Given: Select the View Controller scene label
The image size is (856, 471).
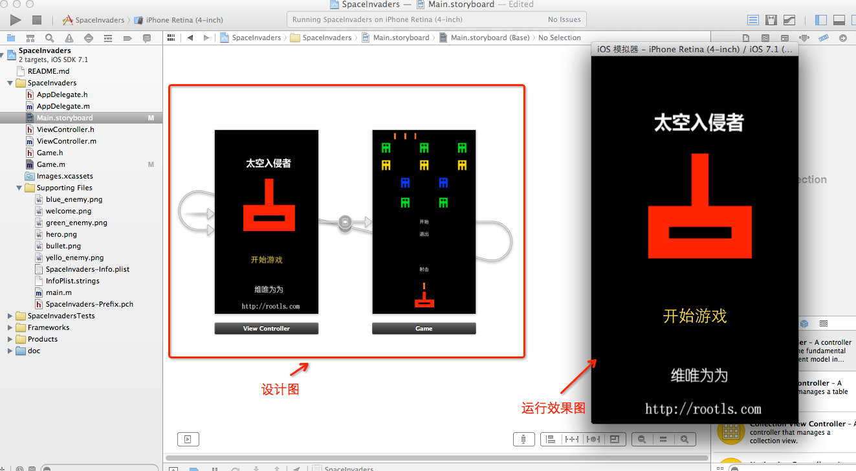Looking at the screenshot, I should point(267,329).
